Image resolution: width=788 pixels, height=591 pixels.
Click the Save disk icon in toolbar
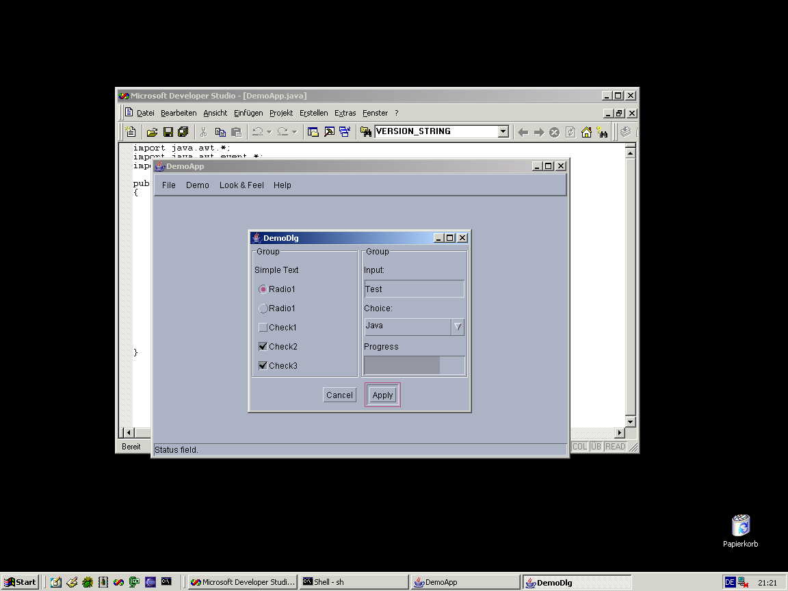168,132
